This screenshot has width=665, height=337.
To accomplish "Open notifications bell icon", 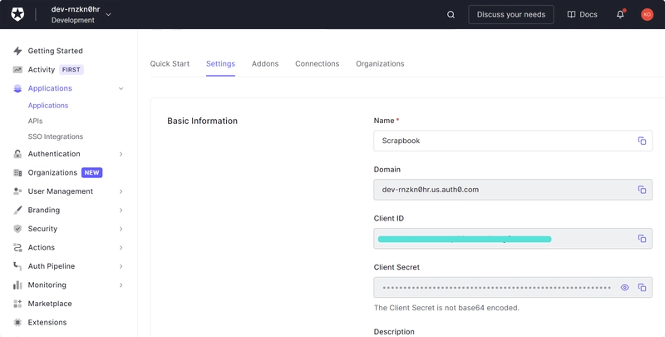I will [620, 14].
